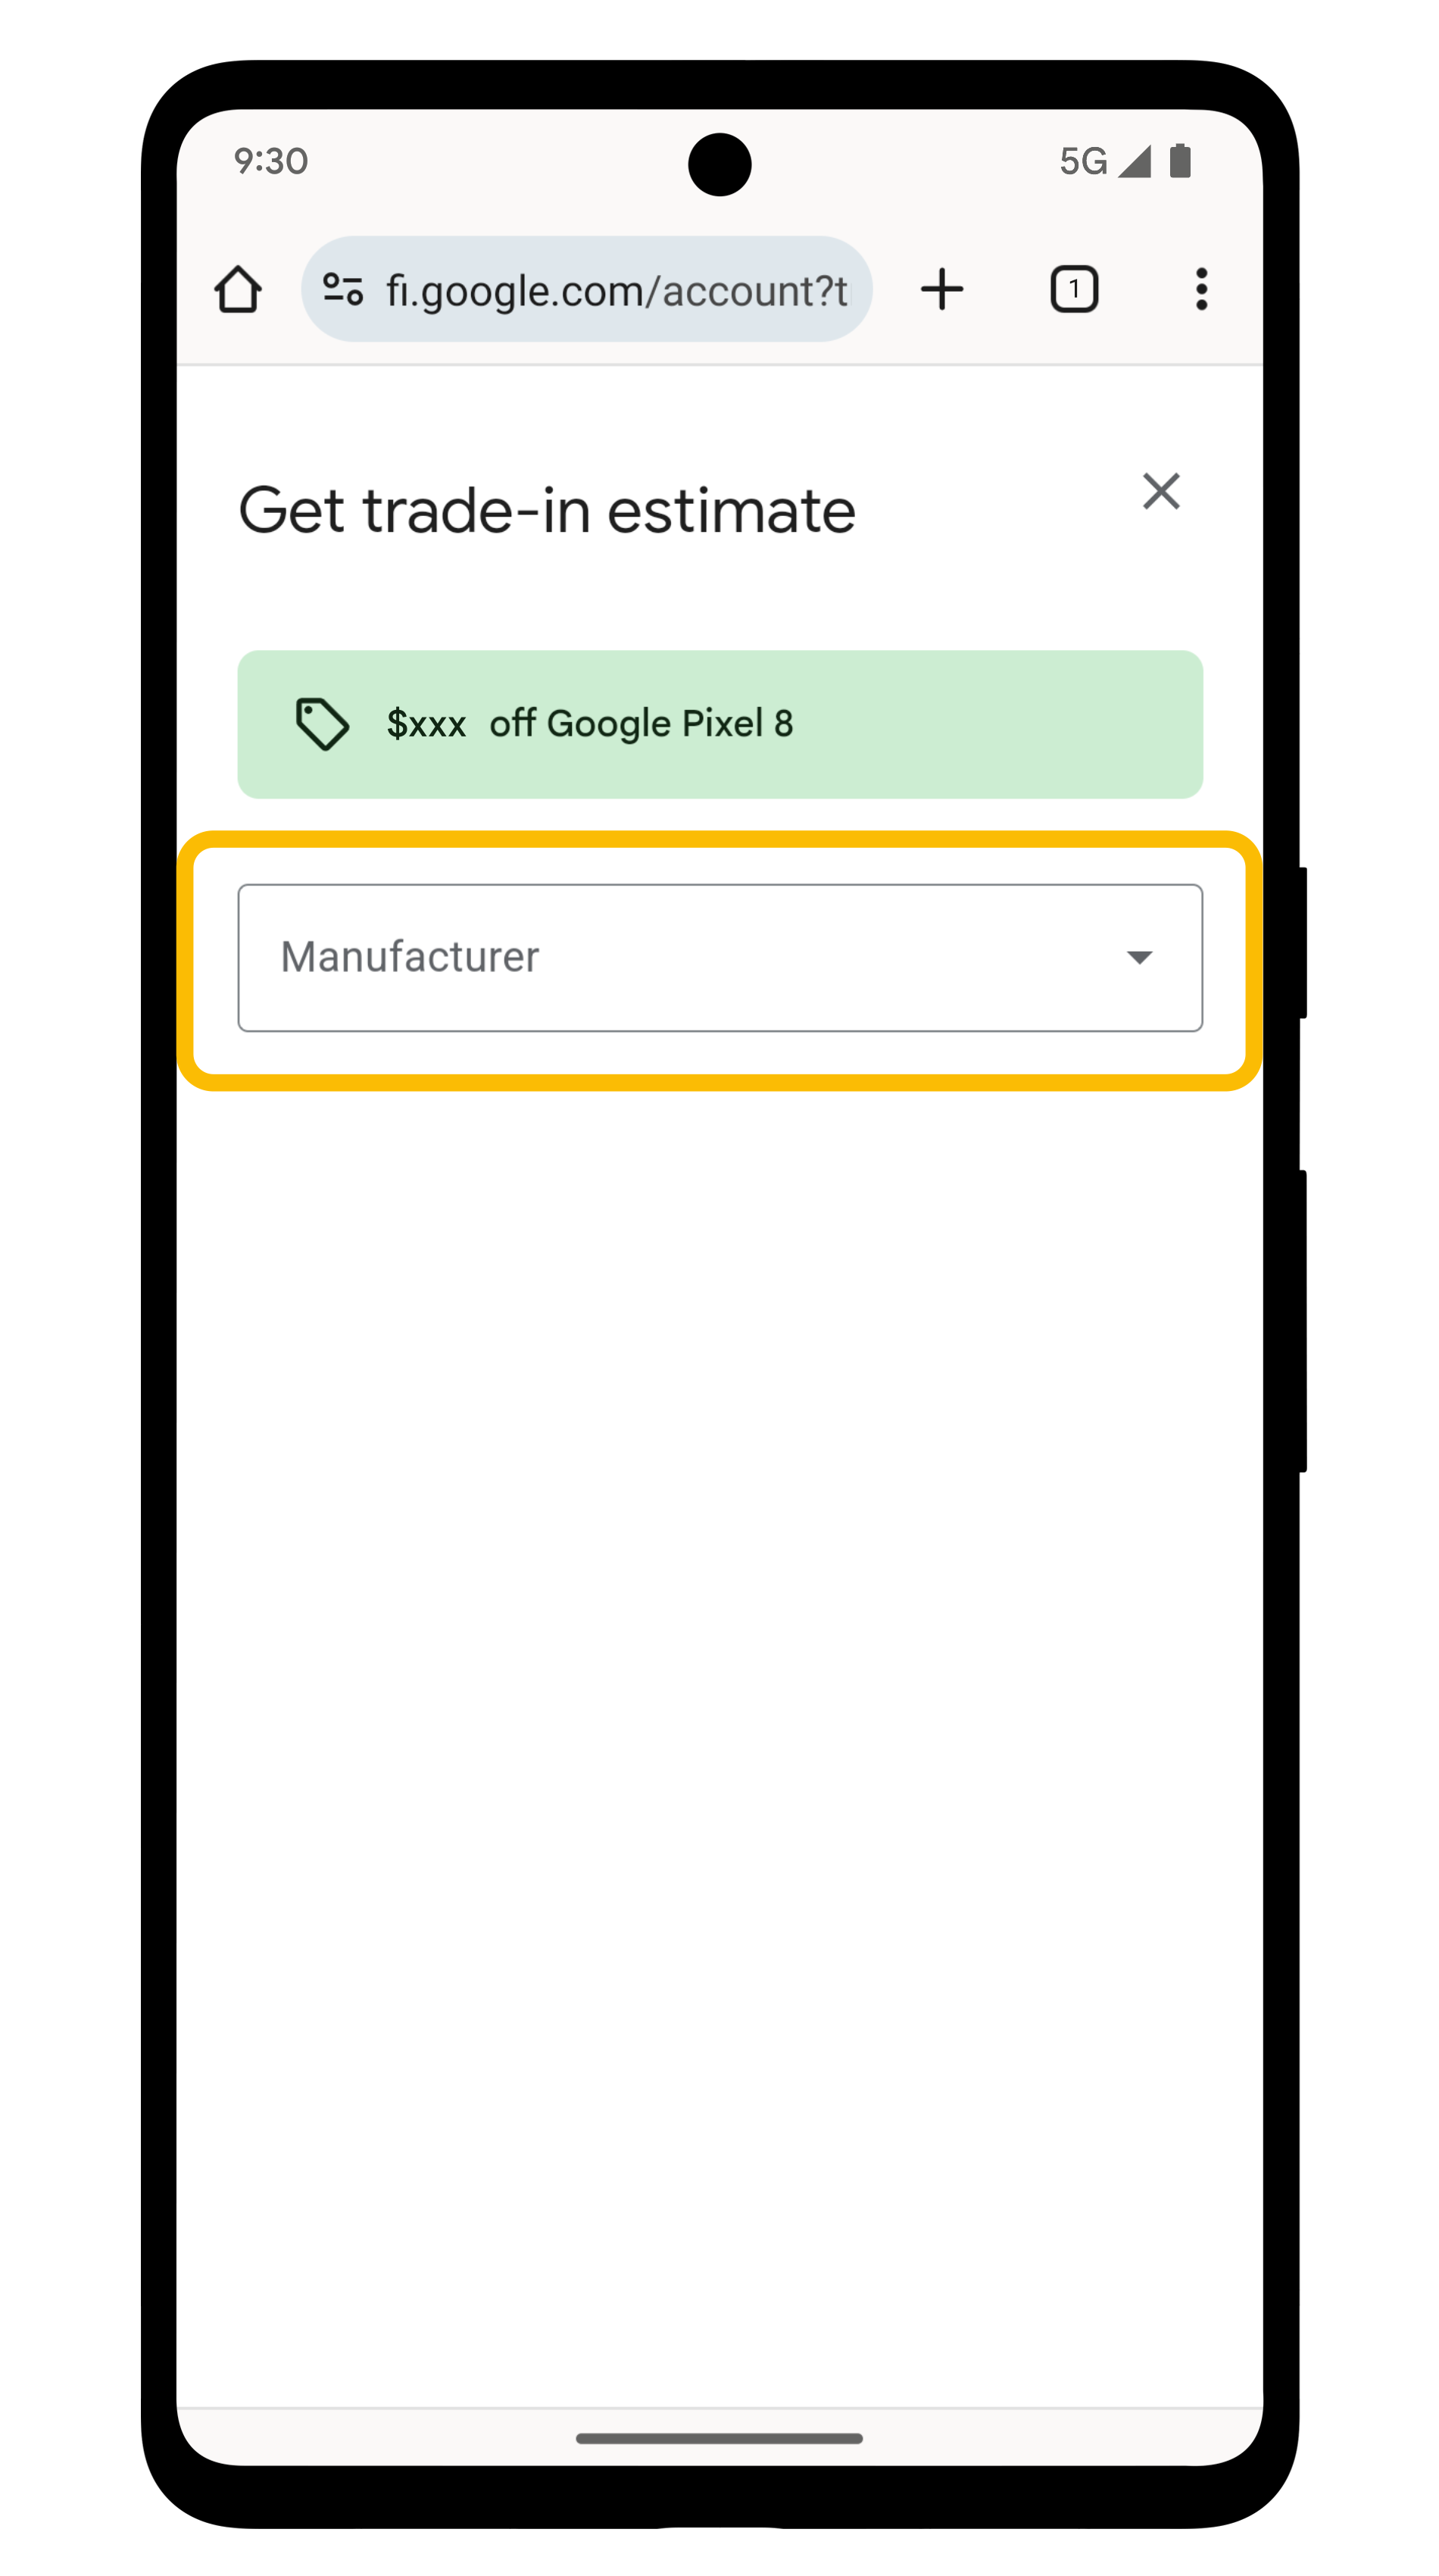Tap the cellular signal strength icon
Screen dimensions: 1439x2576
(x=1135, y=161)
